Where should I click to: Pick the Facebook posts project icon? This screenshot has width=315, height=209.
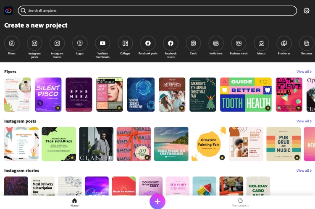(x=148, y=43)
